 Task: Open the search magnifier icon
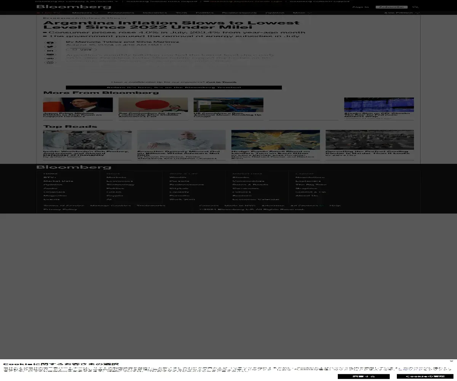[x=415, y=7]
